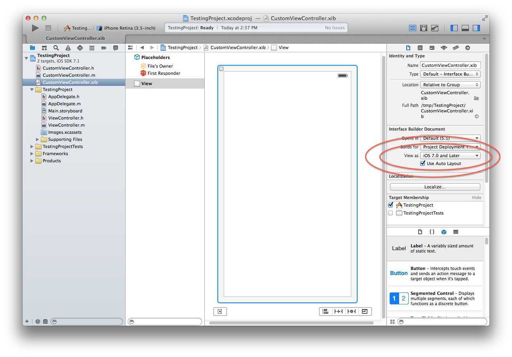Open Resolve Auto Layout Issues menu
The height and width of the screenshot is (357, 512).
click(351, 311)
